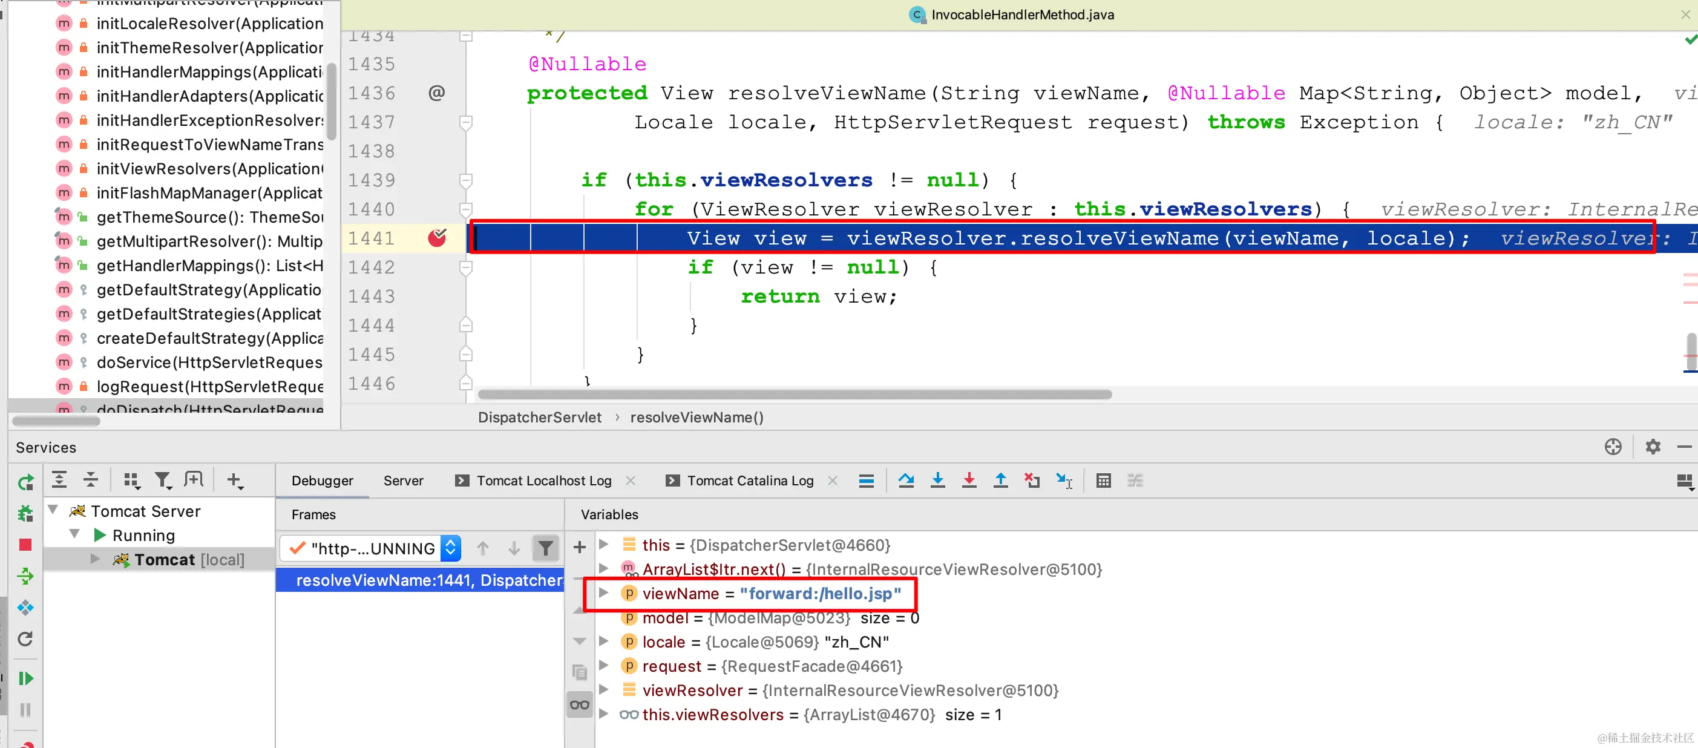This screenshot has height=748, width=1698.
Task: Open the Evaluate Expression calculator icon
Action: [x=1103, y=481]
